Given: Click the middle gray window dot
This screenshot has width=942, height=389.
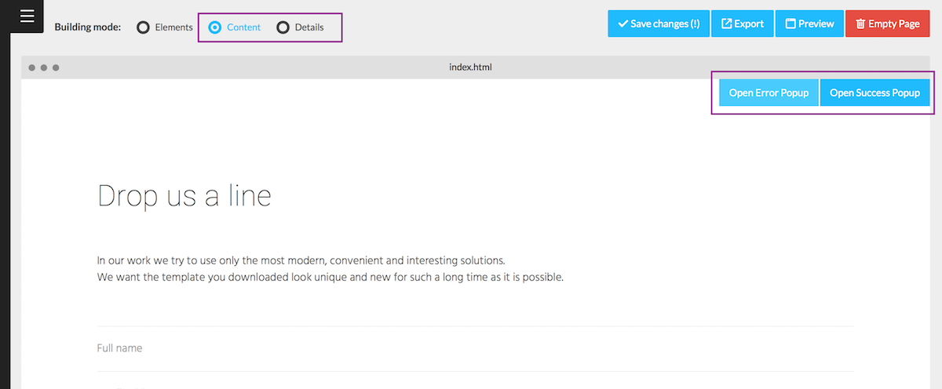Looking at the screenshot, I should click(44, 67).
